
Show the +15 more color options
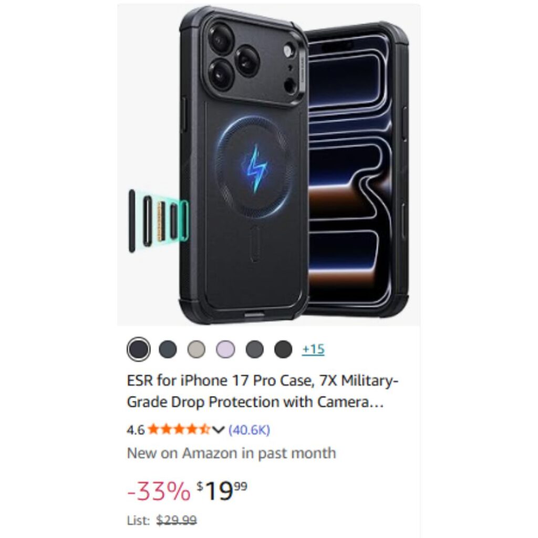313,349
